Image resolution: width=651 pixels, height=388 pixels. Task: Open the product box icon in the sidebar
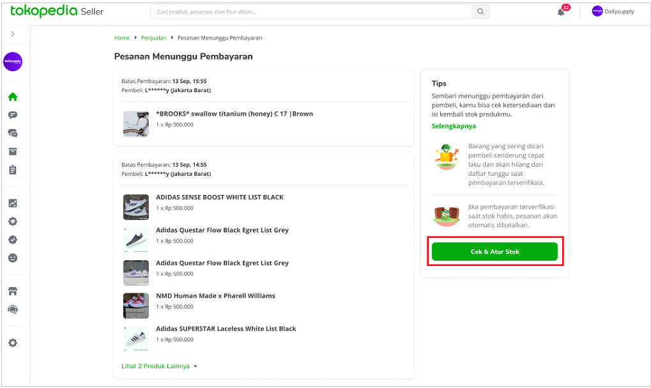pos(13,151)
